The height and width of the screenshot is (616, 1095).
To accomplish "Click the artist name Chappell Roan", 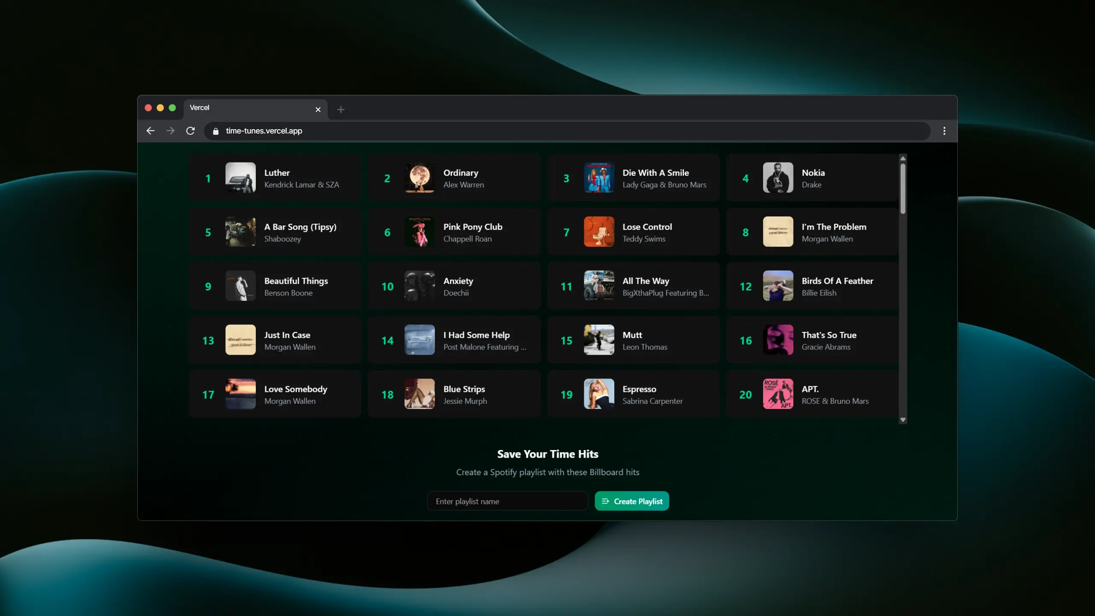I will click(x=468, y=239).
